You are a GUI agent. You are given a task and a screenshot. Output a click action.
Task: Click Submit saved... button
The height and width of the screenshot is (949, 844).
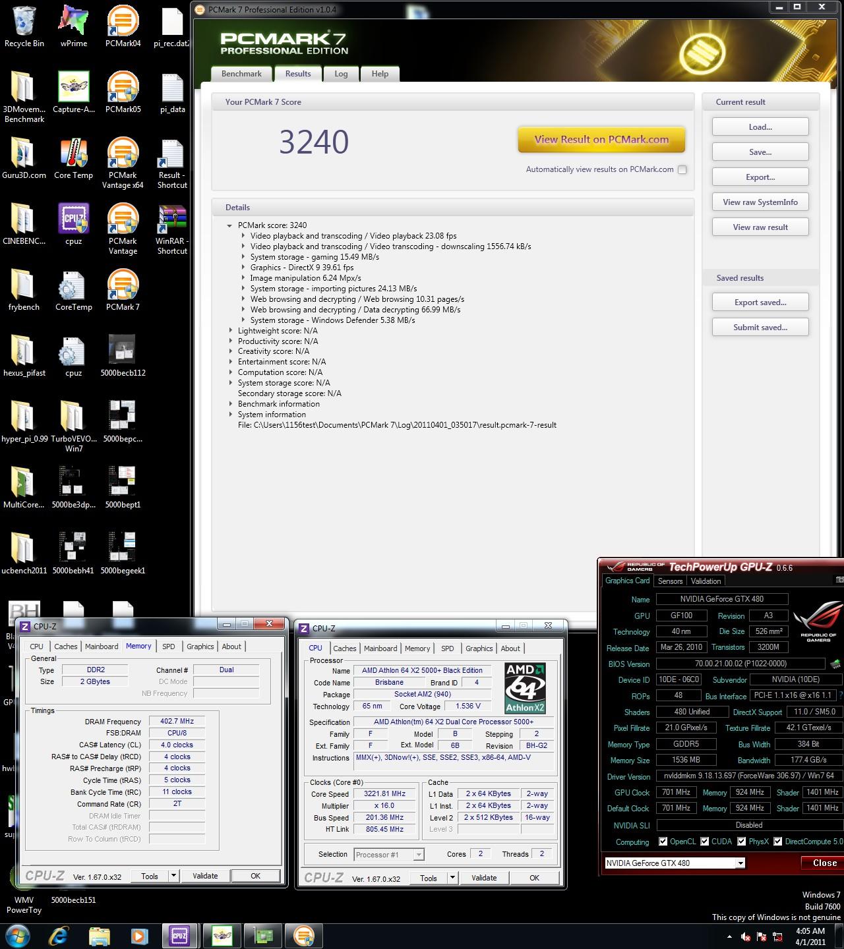click(760, 328)
